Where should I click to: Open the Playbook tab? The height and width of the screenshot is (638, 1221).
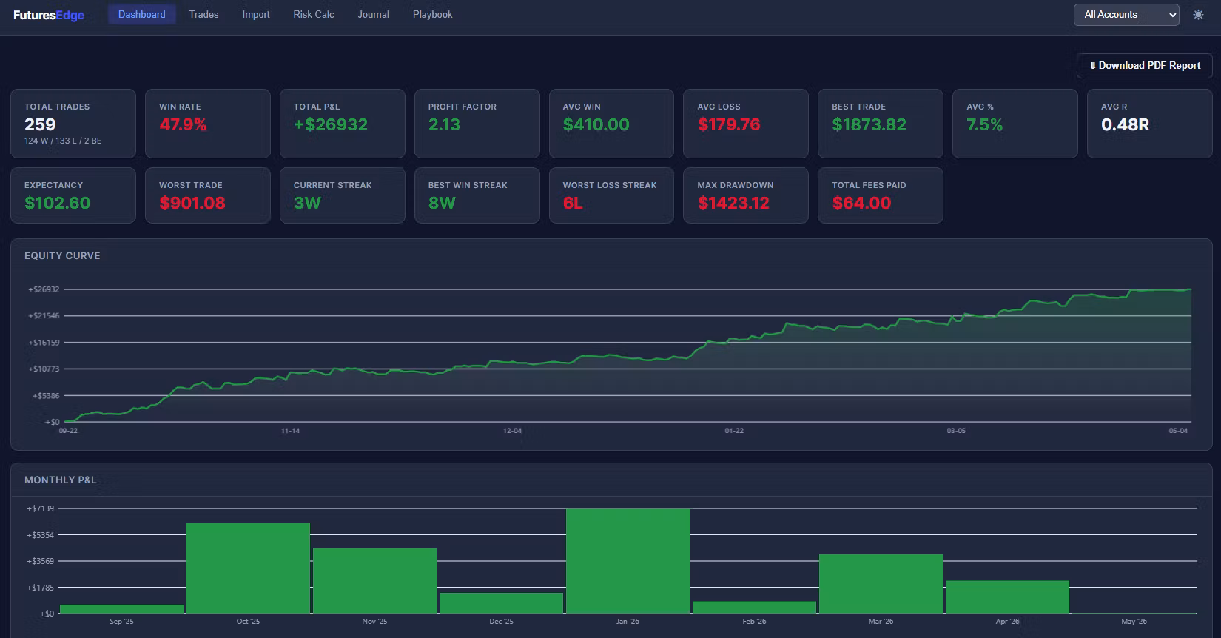click(x=433, y=15)
